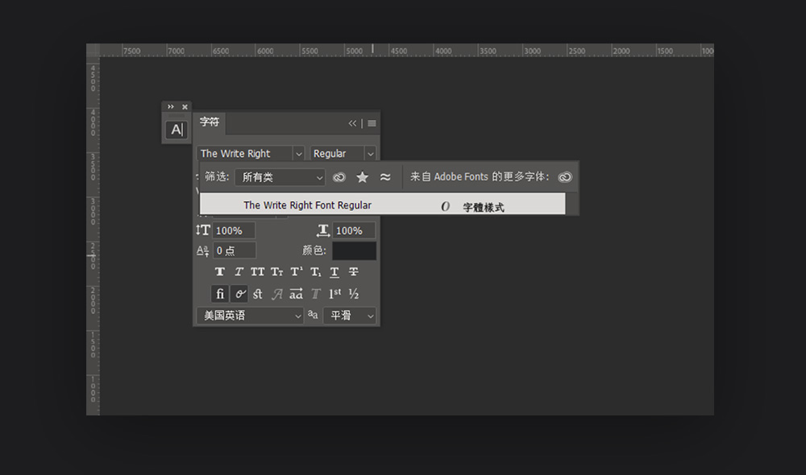Open the Character panel flyout menu
The width and height of the screenshot is (806, 475).
372,123
